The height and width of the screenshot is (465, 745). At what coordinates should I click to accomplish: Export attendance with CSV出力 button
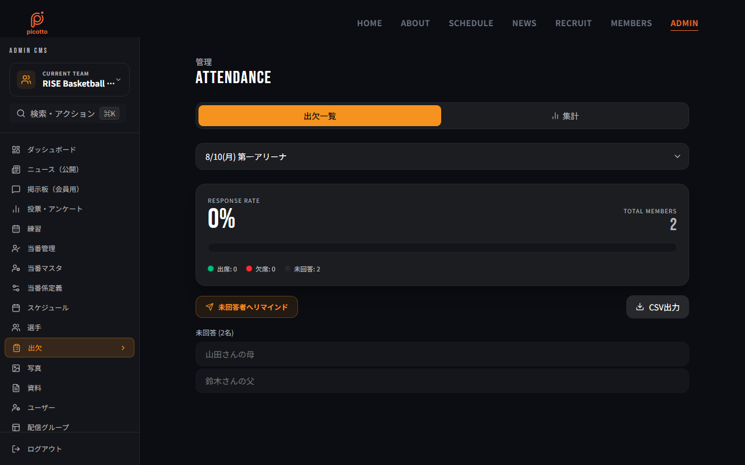click(658, 307)
